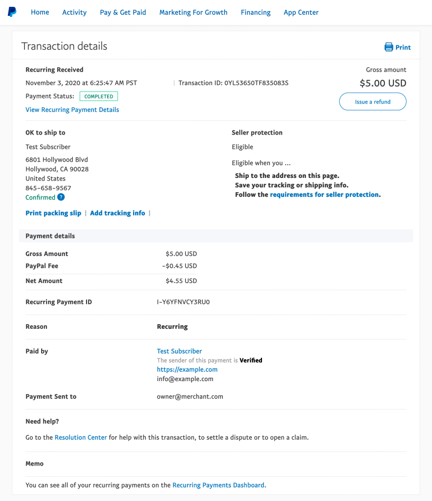Image resolution: width=432 pixels, height=501 pixels.
Task: Click the Test Subscriber payer link
Action: tap(179, 351)
